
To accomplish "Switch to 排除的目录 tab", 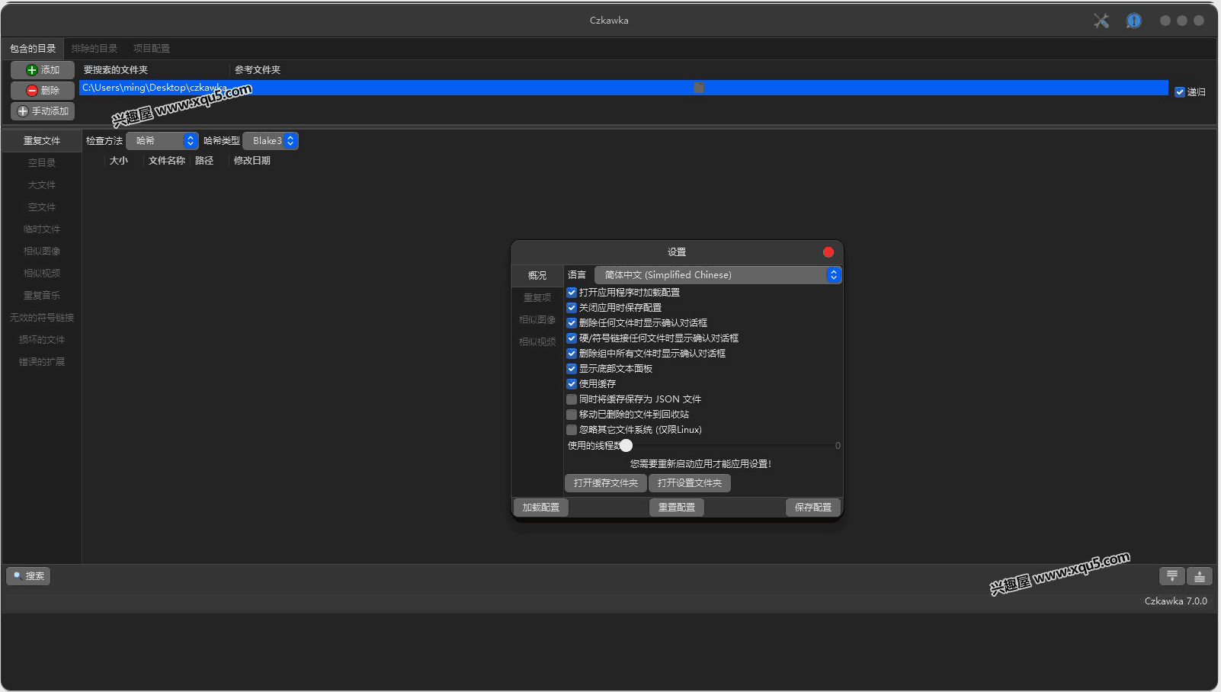I will coord(95,49).
